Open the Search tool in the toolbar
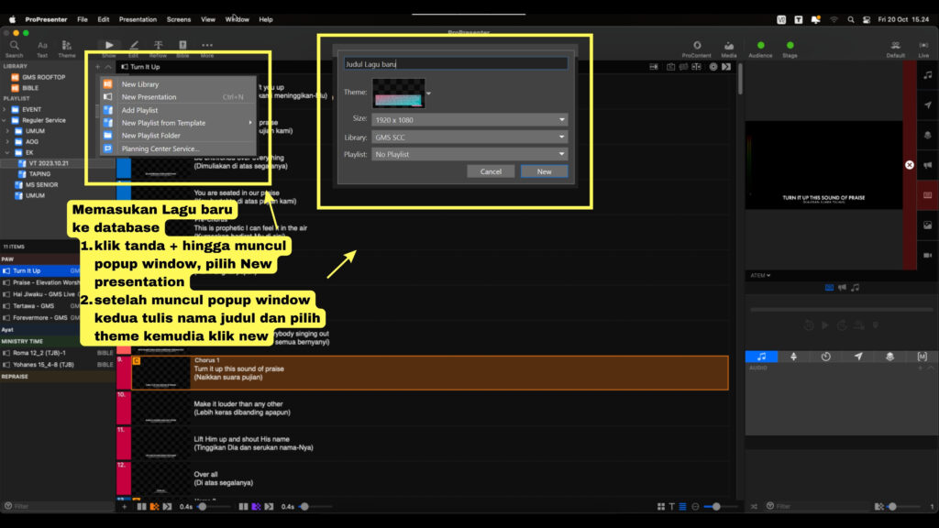Viewport: 939px width, 528px height. [x=15, y=49]
